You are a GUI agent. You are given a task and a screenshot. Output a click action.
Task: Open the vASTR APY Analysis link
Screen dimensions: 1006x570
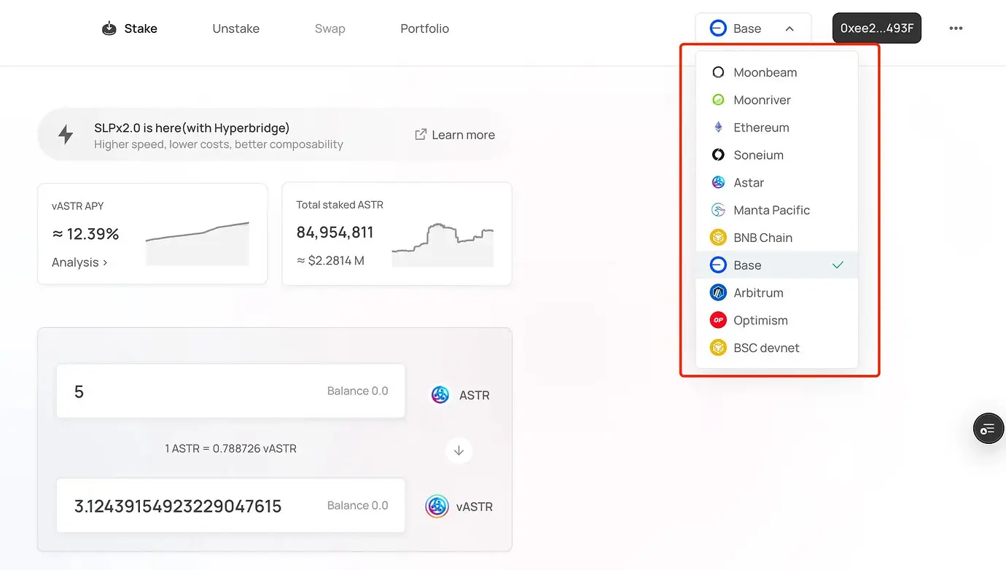[79, 262]
